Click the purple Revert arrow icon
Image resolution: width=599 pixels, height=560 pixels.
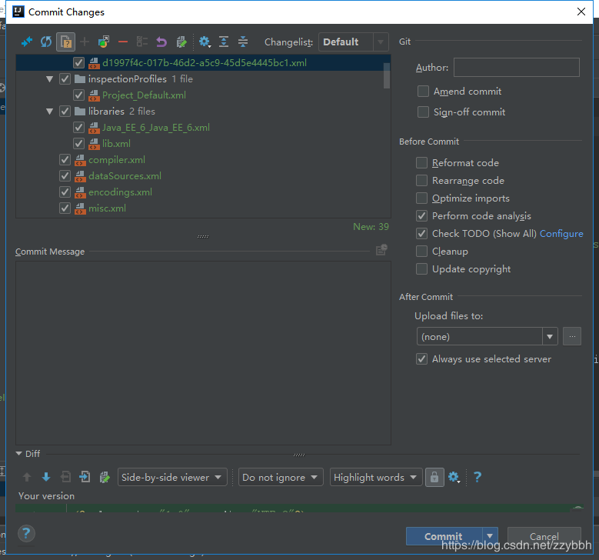pyautogui.click(x=161, y=42)
